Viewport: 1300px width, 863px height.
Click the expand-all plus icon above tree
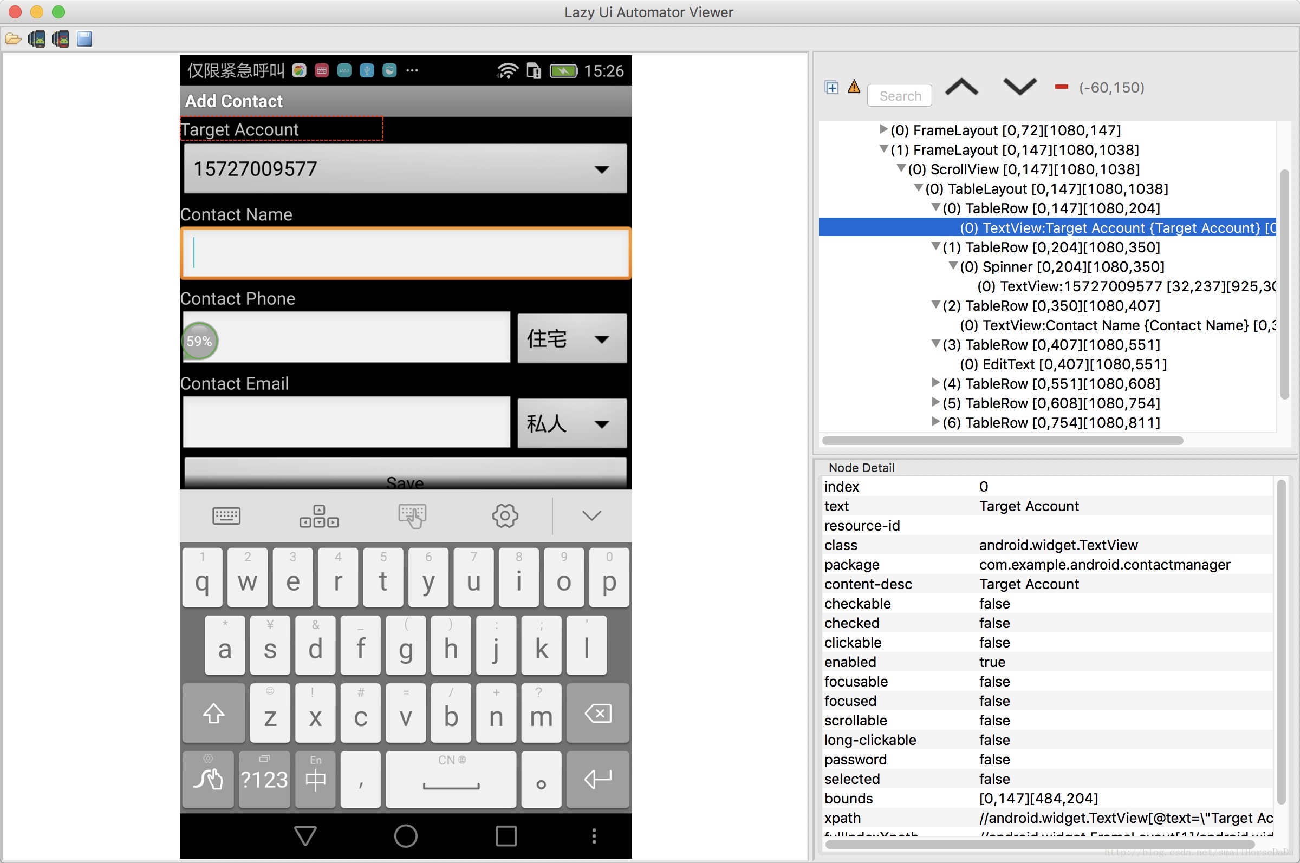[831, 88]
